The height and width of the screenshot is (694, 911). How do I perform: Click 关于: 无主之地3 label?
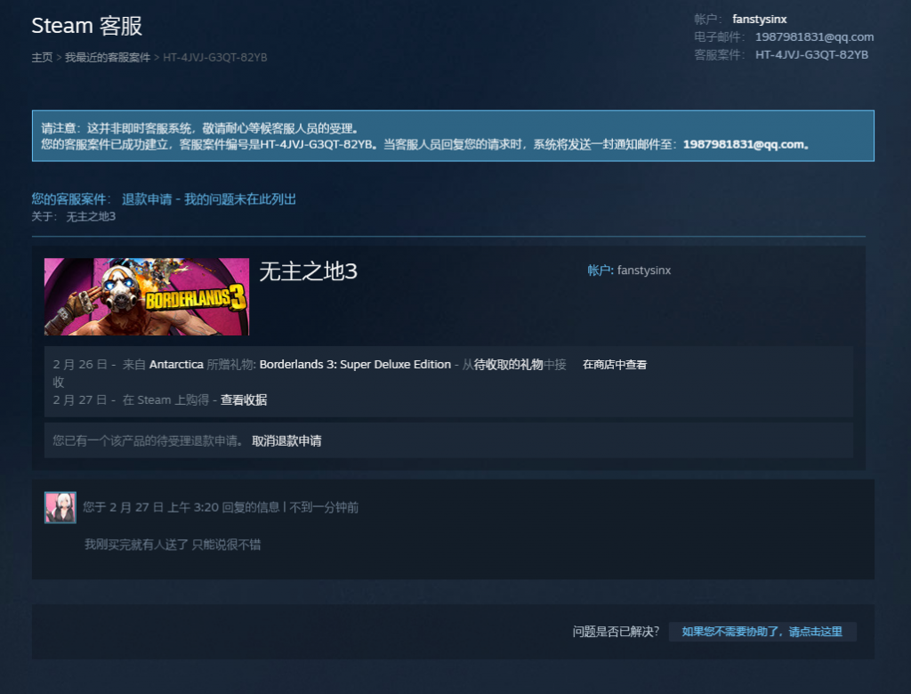tap(73, 217)
